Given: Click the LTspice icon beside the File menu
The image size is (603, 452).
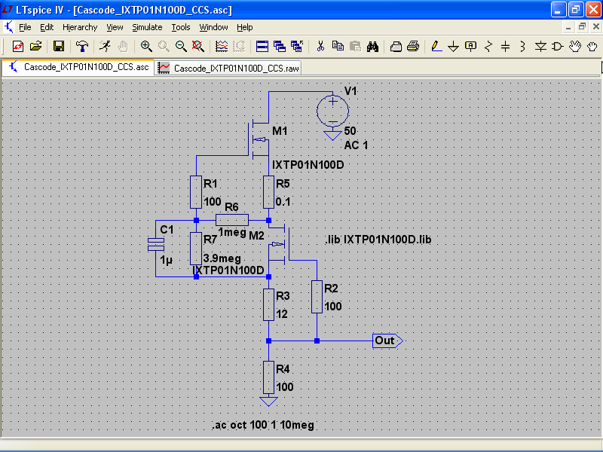Looking at the screenshot, I should (x=8, y=27).
